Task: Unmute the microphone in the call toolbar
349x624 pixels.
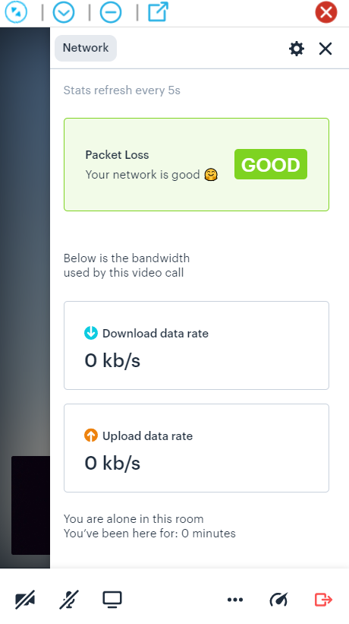Action: click(69, 600)
